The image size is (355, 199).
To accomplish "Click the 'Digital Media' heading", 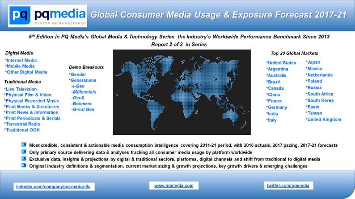I will [x=19, y=53].
